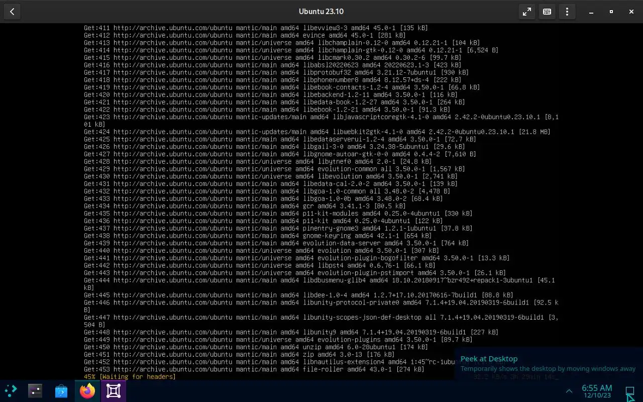Minimize the Ubuntu 23.10 window
The height and width of the screenshot is (402, 643).
(x=591, y=12)
